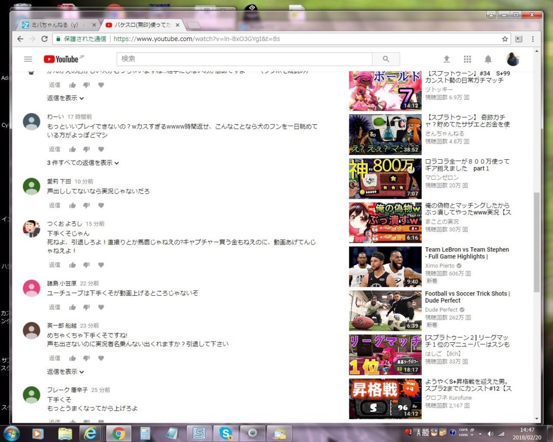This screenshot has height=442, width=553.
Task: Reload the page in Chrome
Action: tap(44, 39)
